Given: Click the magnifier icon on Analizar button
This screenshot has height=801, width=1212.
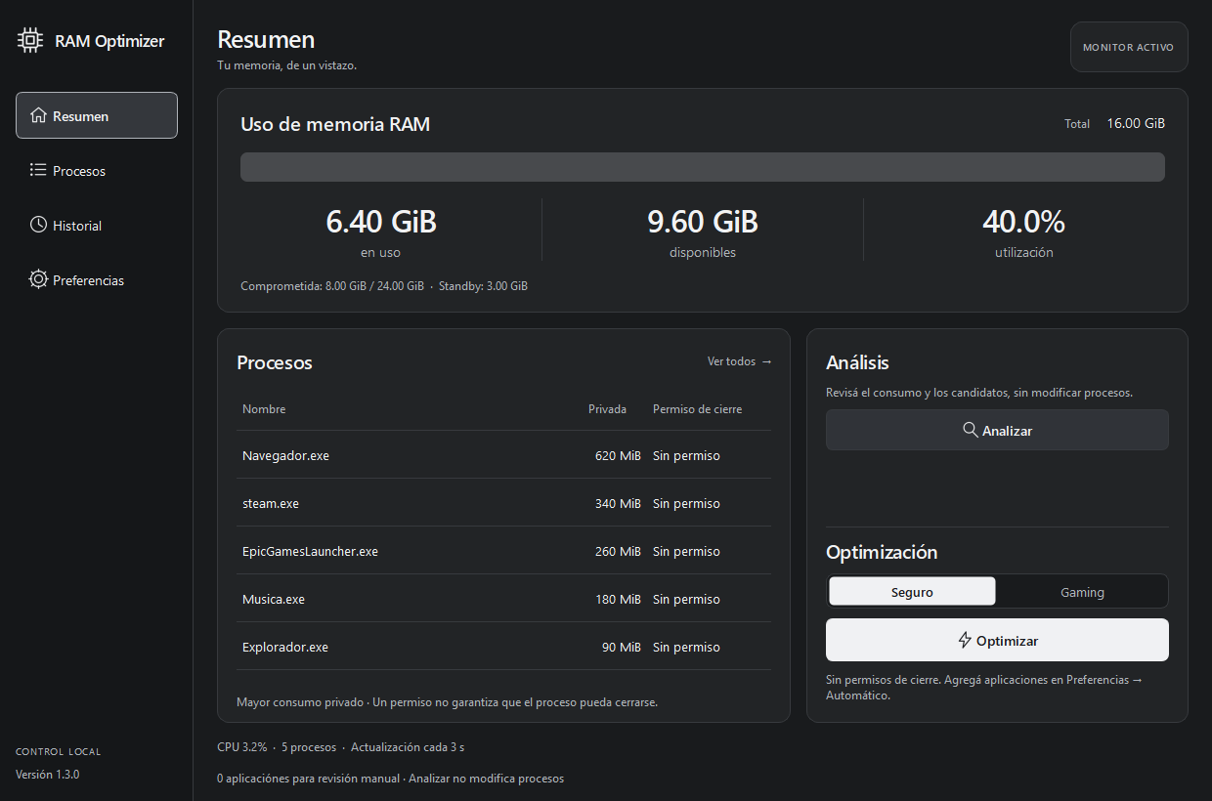Looking at the screenshot, I should point(971,430).
